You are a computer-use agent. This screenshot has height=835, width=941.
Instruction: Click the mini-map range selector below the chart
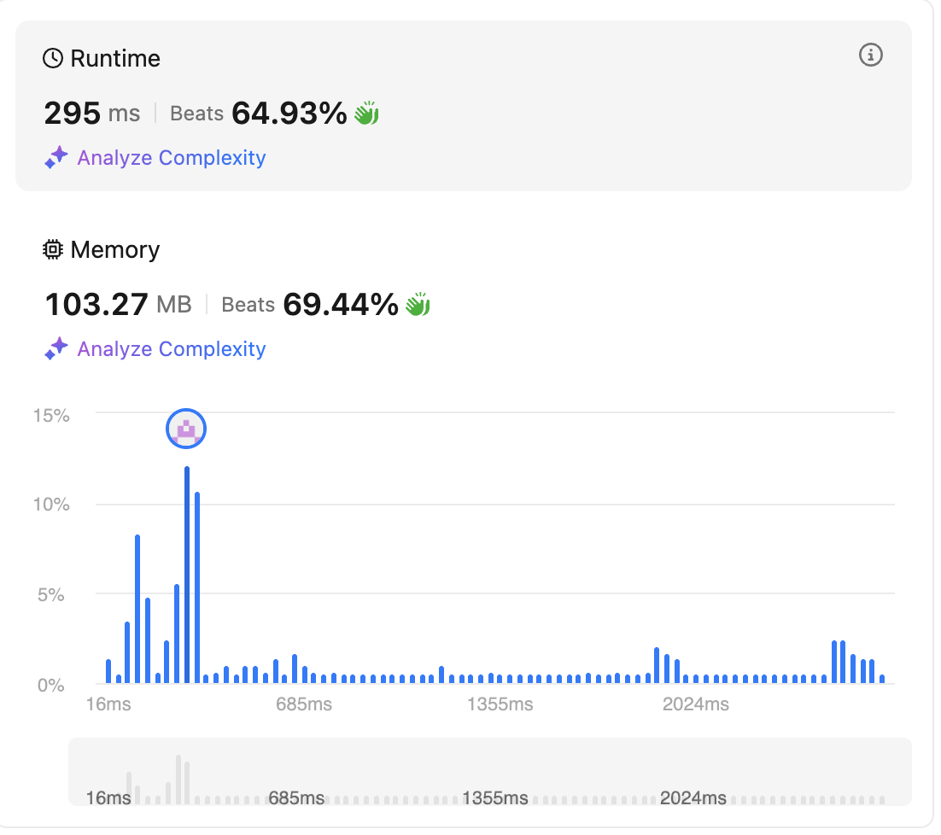(489, 773)
